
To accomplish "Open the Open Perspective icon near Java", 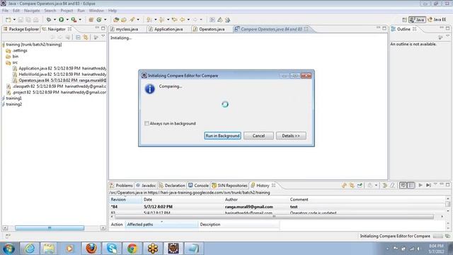I will click(x=404, y=20).
